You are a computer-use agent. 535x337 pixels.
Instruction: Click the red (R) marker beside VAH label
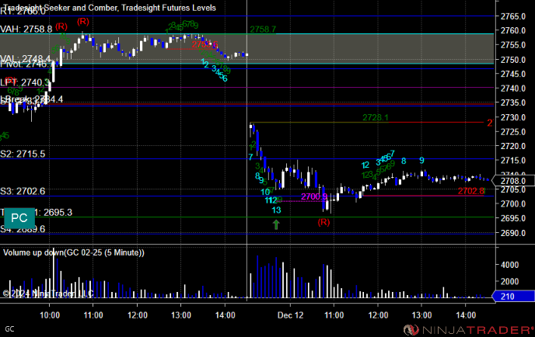coord(61,26)
